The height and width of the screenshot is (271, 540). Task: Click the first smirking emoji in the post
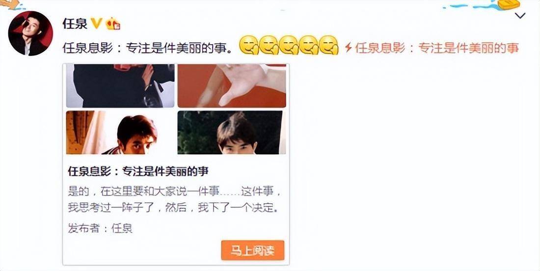[248, 45]
